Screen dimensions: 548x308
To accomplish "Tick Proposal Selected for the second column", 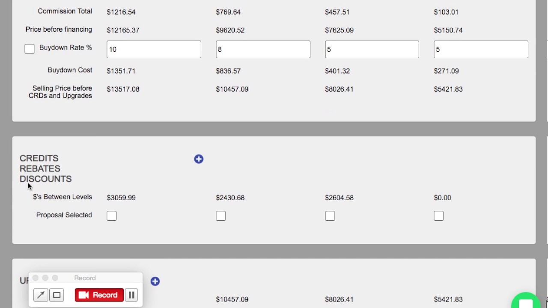I will [x=221, y=216].
